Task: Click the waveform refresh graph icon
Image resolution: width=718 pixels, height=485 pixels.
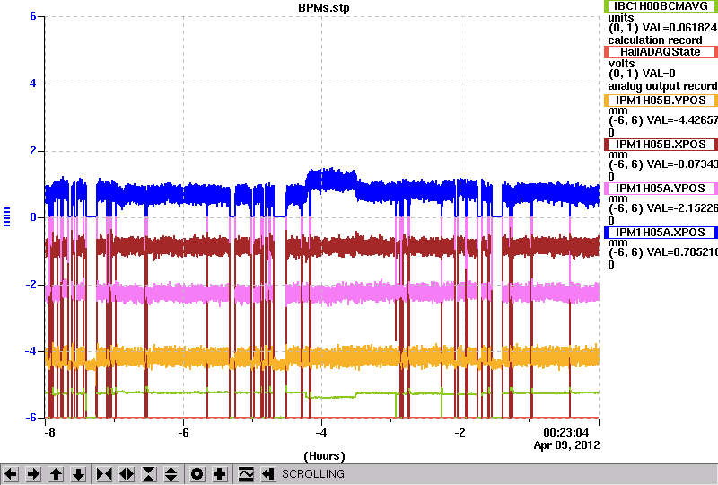Action: 246,474
